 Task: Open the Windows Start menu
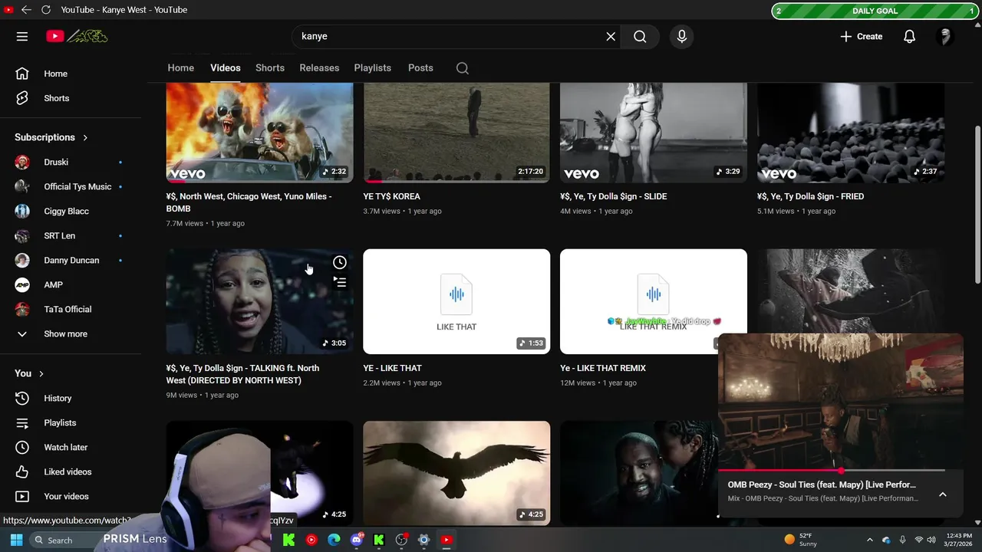(16, 540)
